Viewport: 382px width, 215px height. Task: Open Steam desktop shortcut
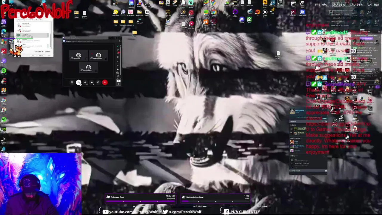click(249, 12)
